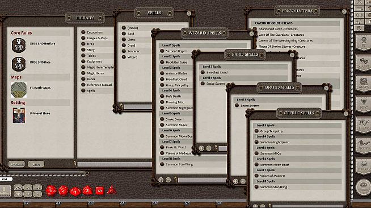
Task: Click bullet icon beside Encounters in Library
Action: point(83,32)
